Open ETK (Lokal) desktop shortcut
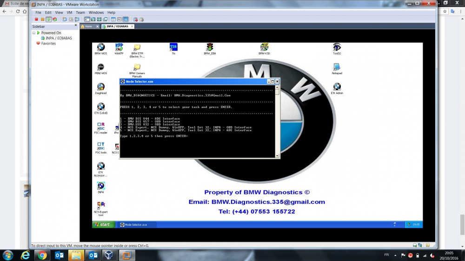465x261 pixels. click(x=101, y=108)
